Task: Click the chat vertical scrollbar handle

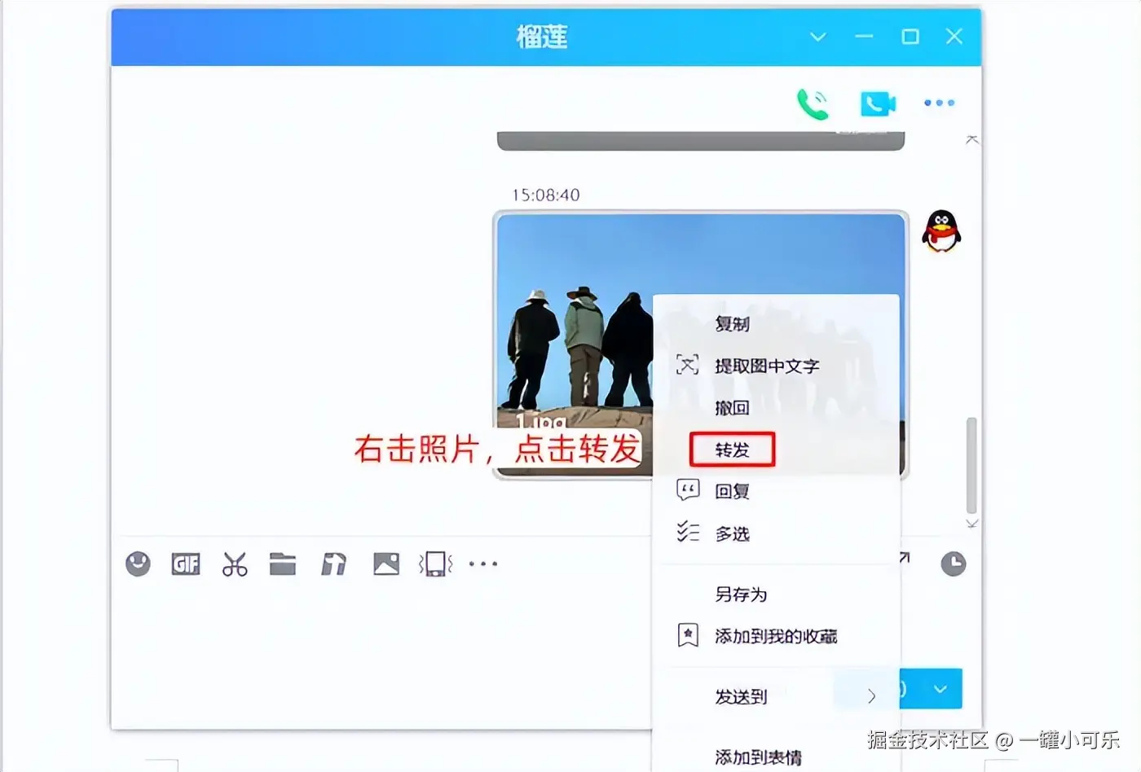Action: tap(971, 466)
